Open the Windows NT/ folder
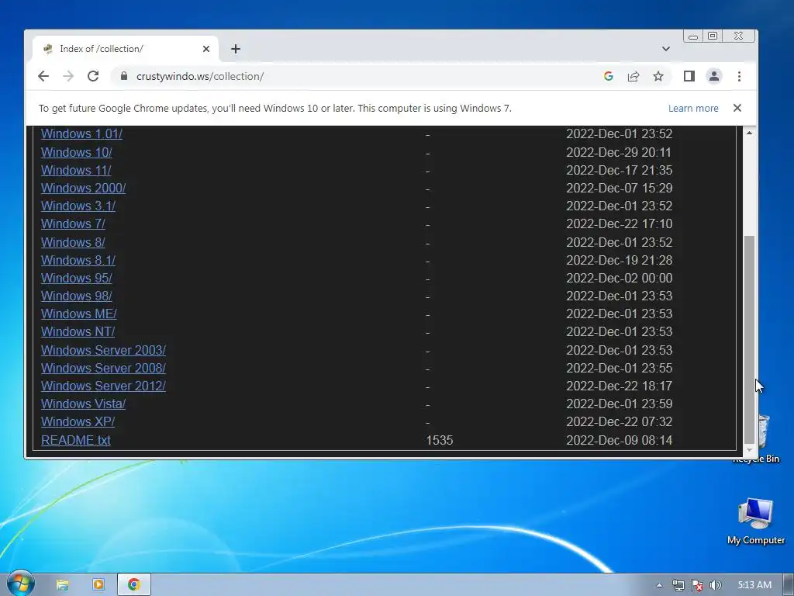 click(x=78, y=331)
